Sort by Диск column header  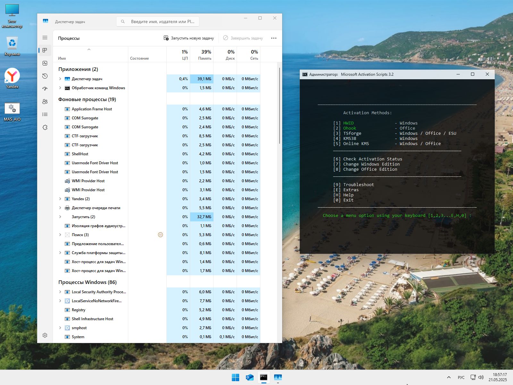(225, 54)
